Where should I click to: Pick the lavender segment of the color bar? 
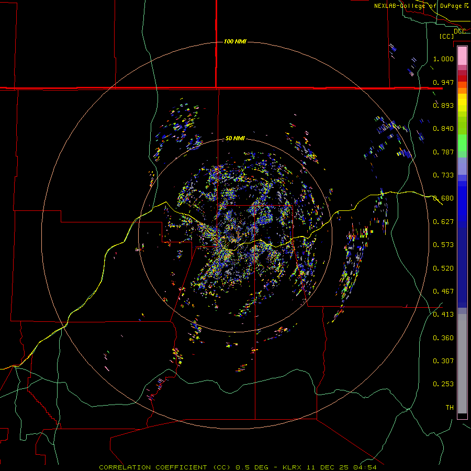click(x=462, y=166)
